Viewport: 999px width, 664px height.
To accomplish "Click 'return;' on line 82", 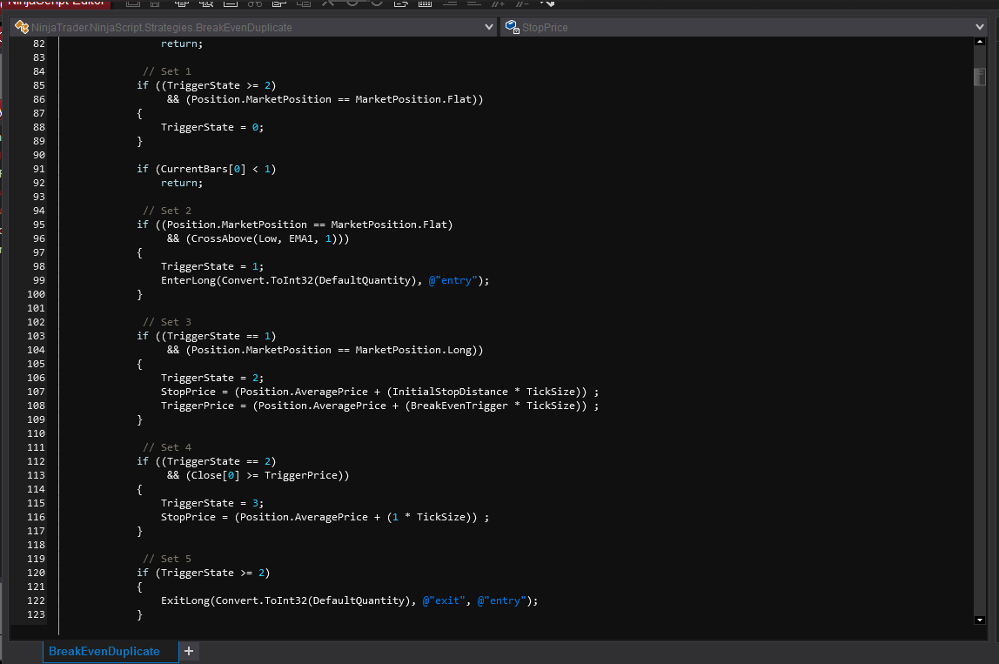I will [182, 44].
